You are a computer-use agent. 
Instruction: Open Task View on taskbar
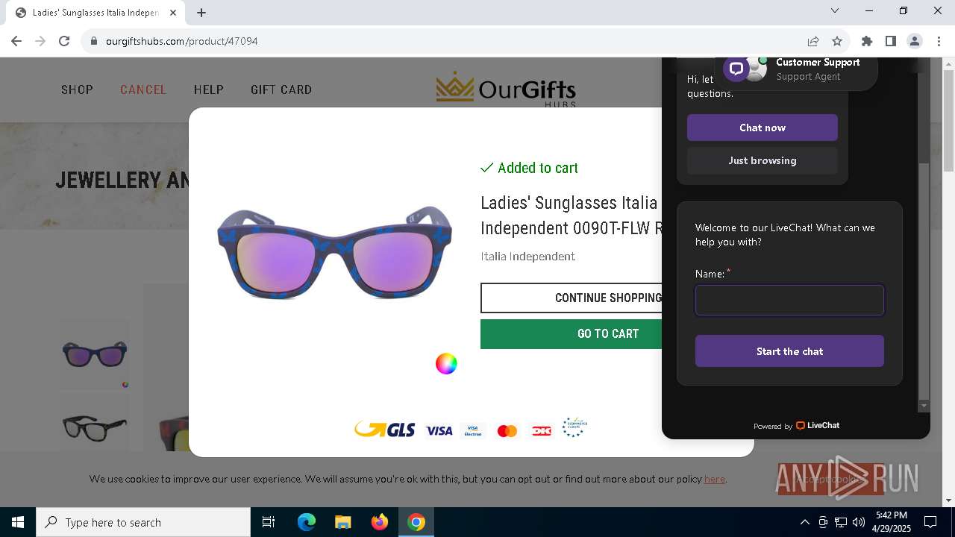pos(269,522)
